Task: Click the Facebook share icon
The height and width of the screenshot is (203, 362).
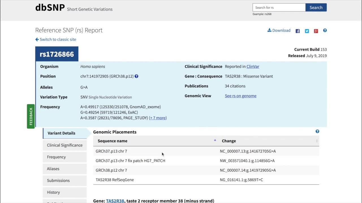Action: (298, 31)
